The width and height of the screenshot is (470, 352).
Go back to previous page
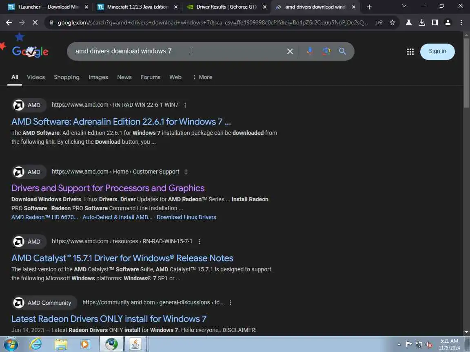[x=9, y=22]
